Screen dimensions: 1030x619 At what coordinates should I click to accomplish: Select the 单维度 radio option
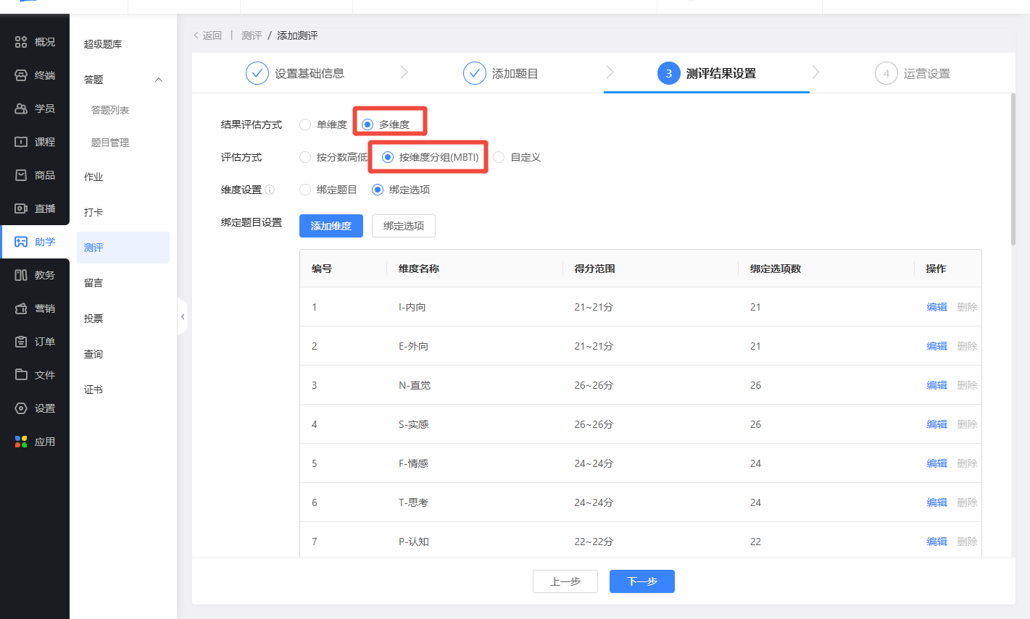pyautogui.click(x=305, y=125)
